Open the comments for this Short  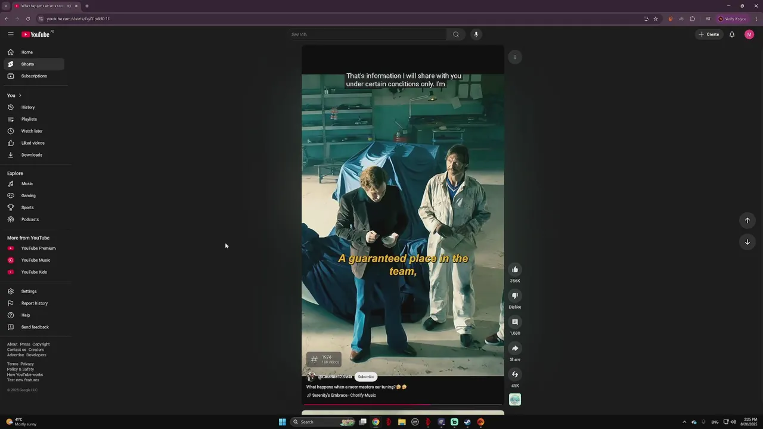[x=515, y=322]
